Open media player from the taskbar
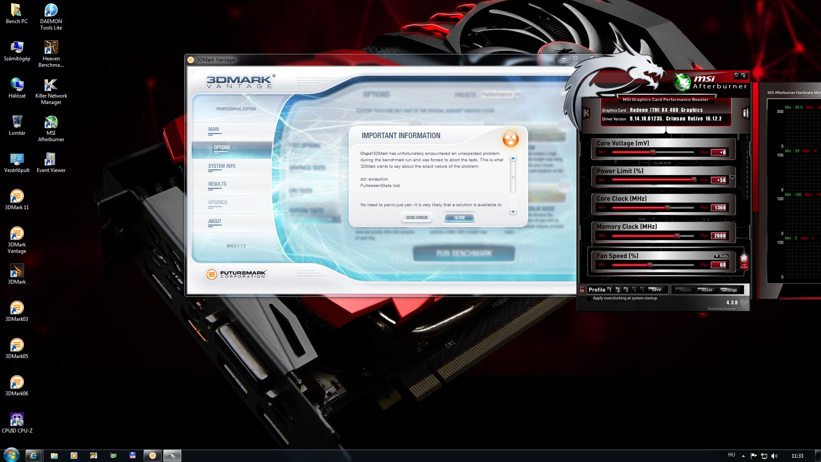Screen dimensions: 821x462 pyautogui.click(x=74, y=456)
